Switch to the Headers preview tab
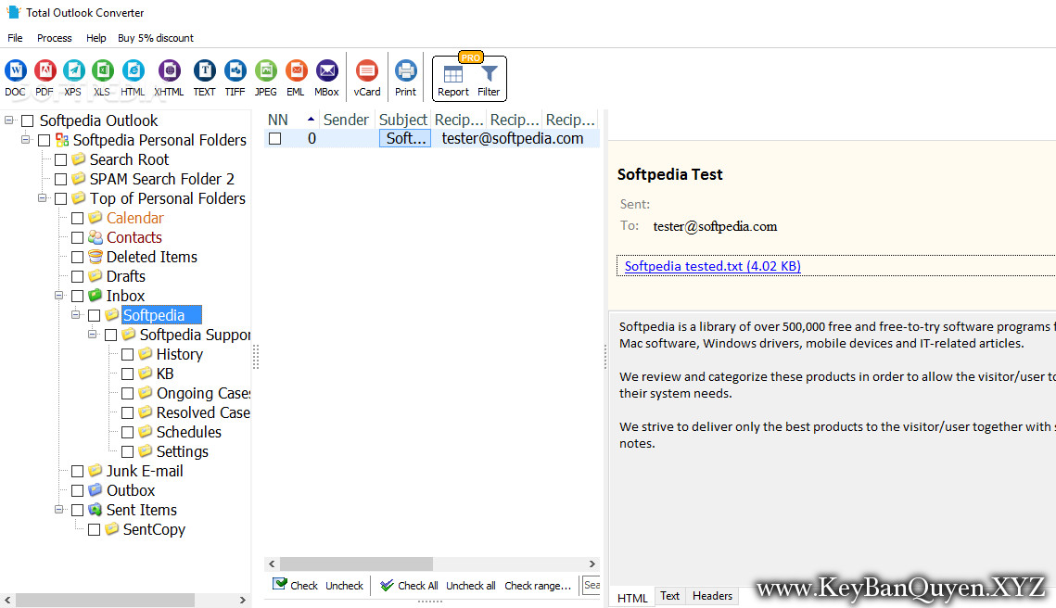This screenshot has width=1056, height=608. 712,596
